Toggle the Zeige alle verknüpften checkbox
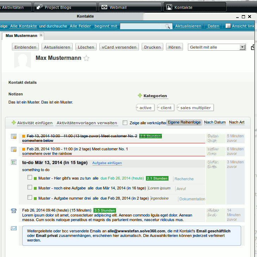This screenshot has width=257, height=257. [125, 123]
